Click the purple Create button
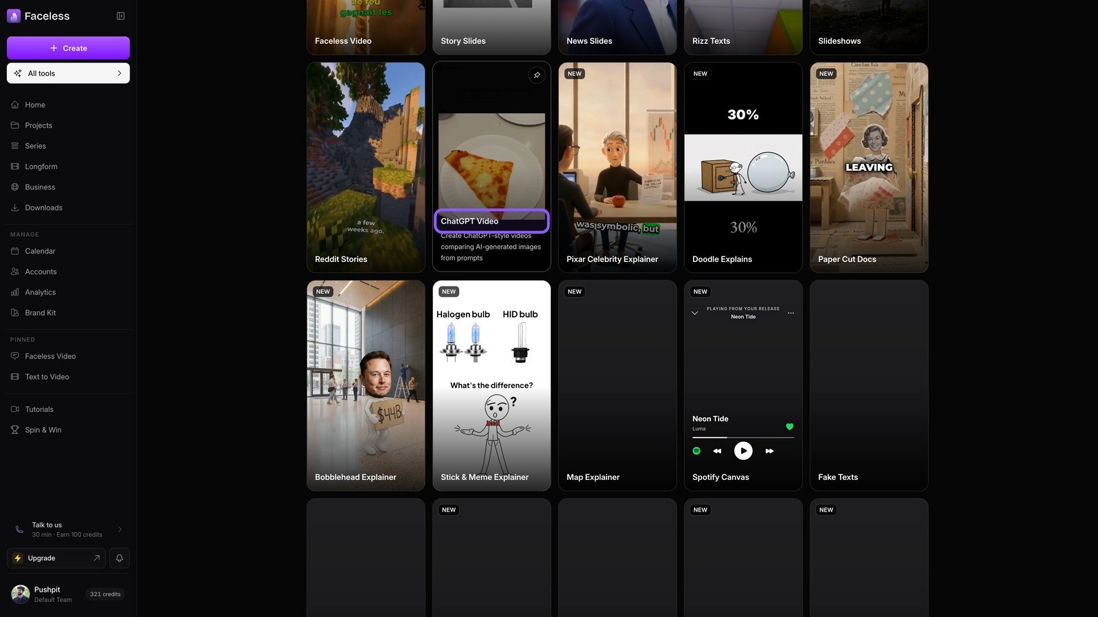This screenshot has width=1098, height=617. (68, 48)
